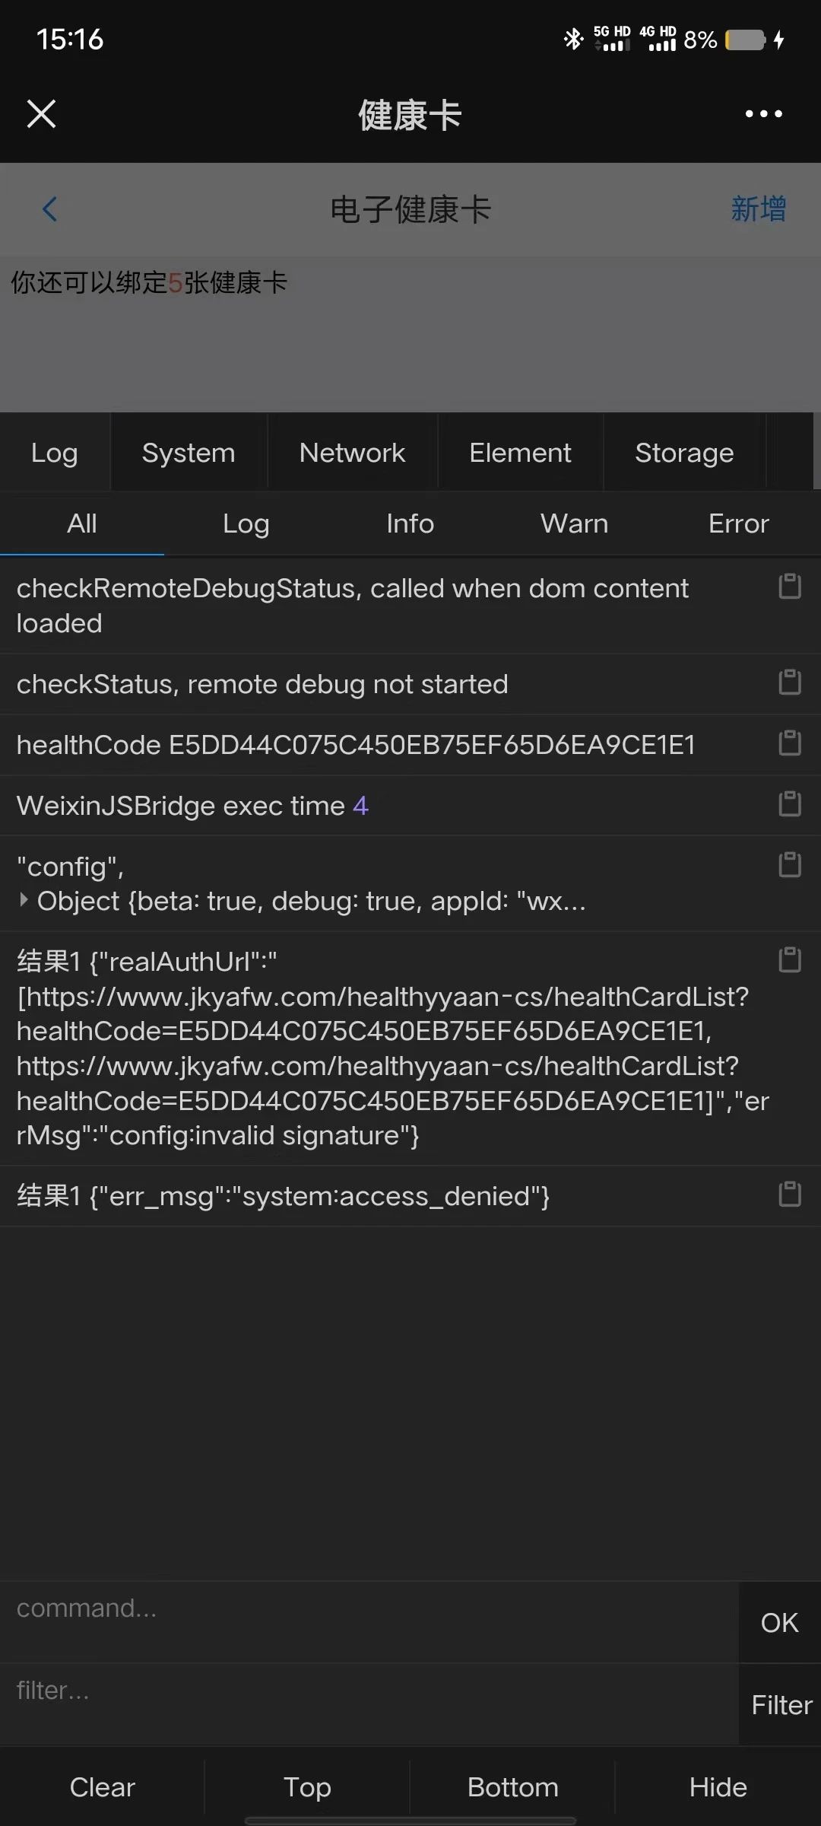Viewport: 821px width, 1826px height.
Task: Copy the checkRemoteDebugStatus log entry
Action: pyautogui.click(x=790, y=587)
